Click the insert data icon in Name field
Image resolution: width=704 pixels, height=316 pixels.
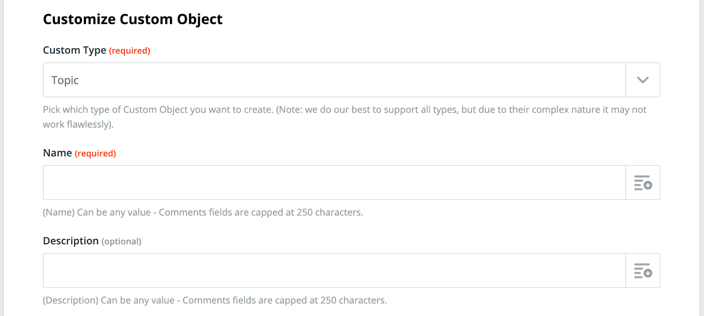[x=643, y=183]
